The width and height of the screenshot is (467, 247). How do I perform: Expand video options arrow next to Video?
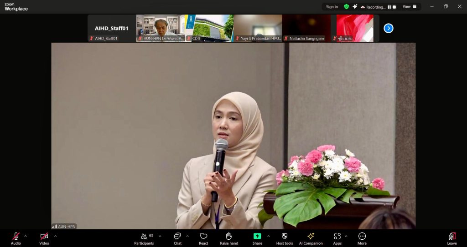point(55,236)
